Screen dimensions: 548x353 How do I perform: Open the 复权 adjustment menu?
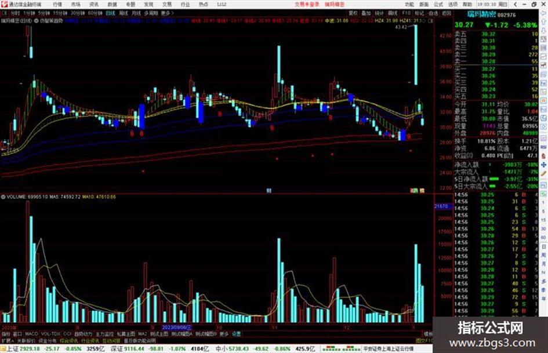click(353, 13)
